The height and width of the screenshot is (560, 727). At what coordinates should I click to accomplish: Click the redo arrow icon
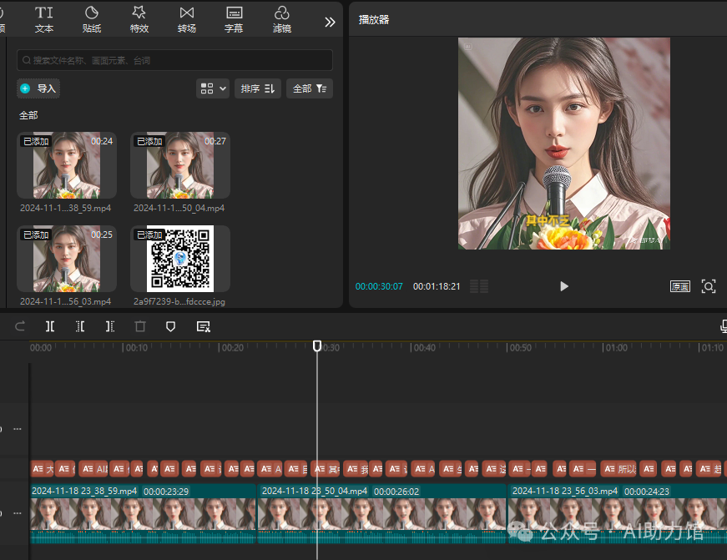click(x=20, y=326)
